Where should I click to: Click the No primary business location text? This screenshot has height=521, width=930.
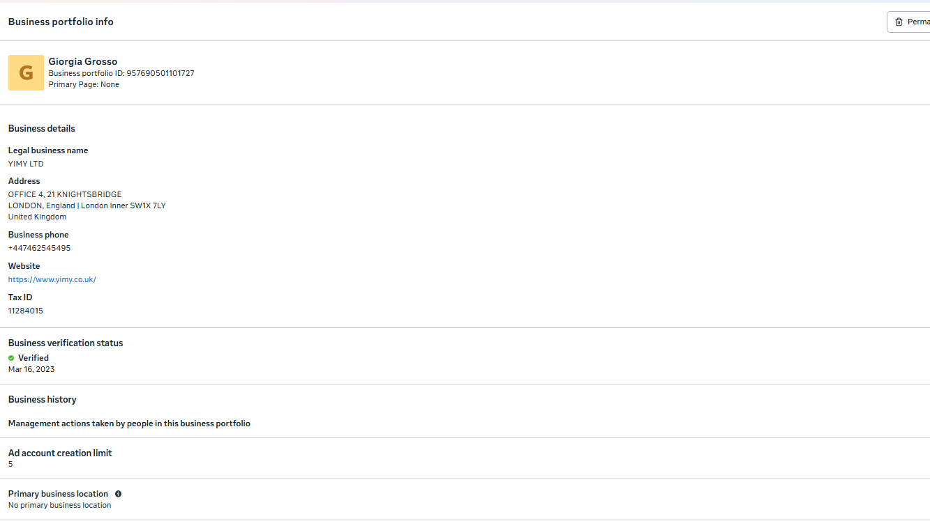coord(60,505)
